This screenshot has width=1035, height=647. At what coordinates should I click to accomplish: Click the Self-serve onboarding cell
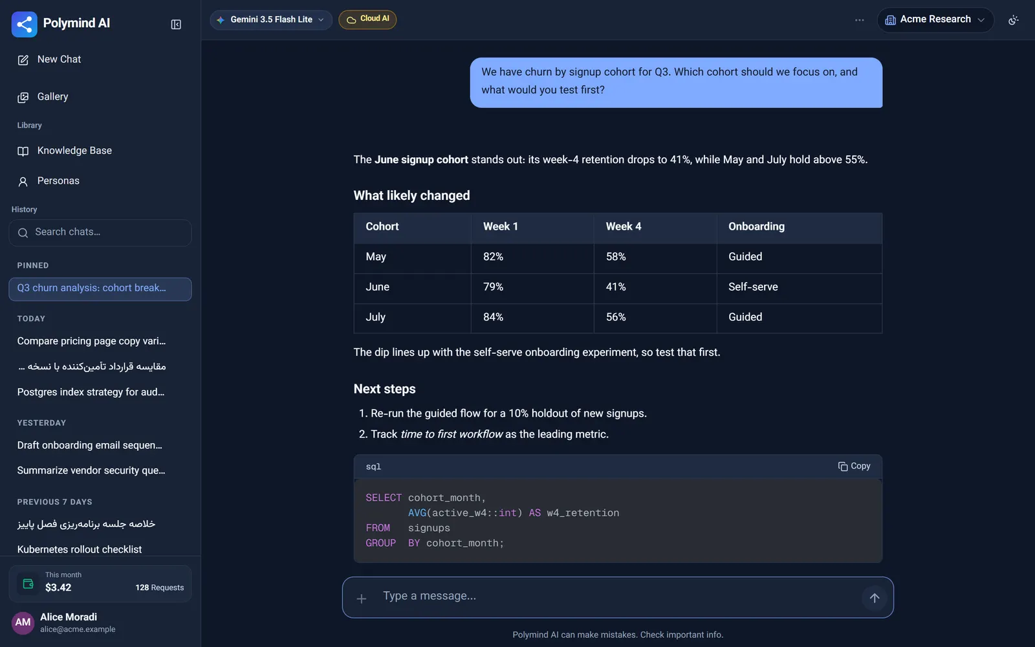click(x=799, y=287)
